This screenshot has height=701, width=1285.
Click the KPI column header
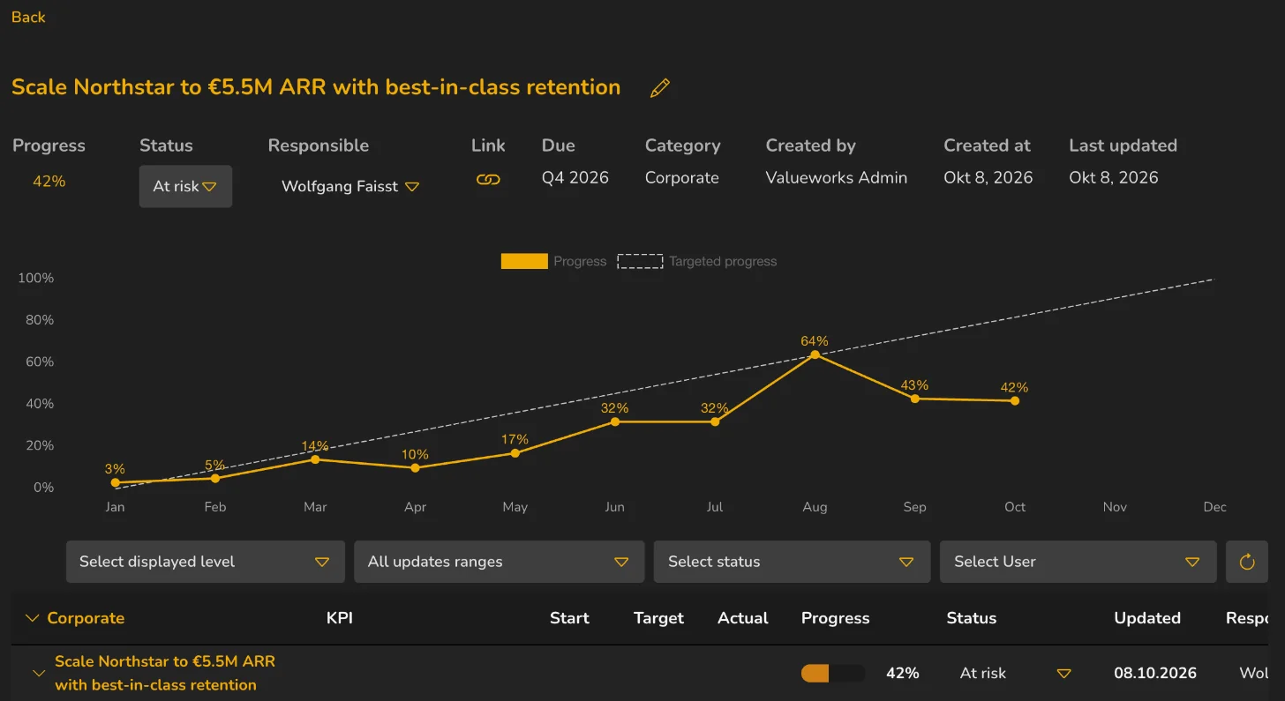point(340,618)
